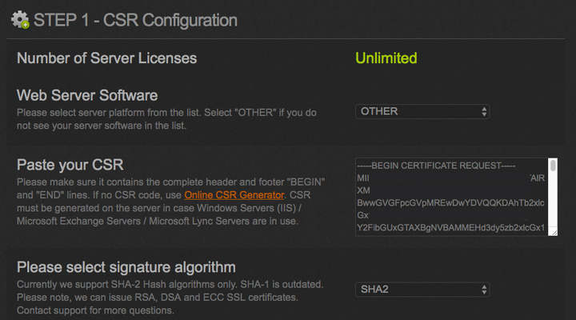Screen dimensions: 576x320
Task: Click the STEP 1 - CSR Configuration heading
Action: point(135,20)
